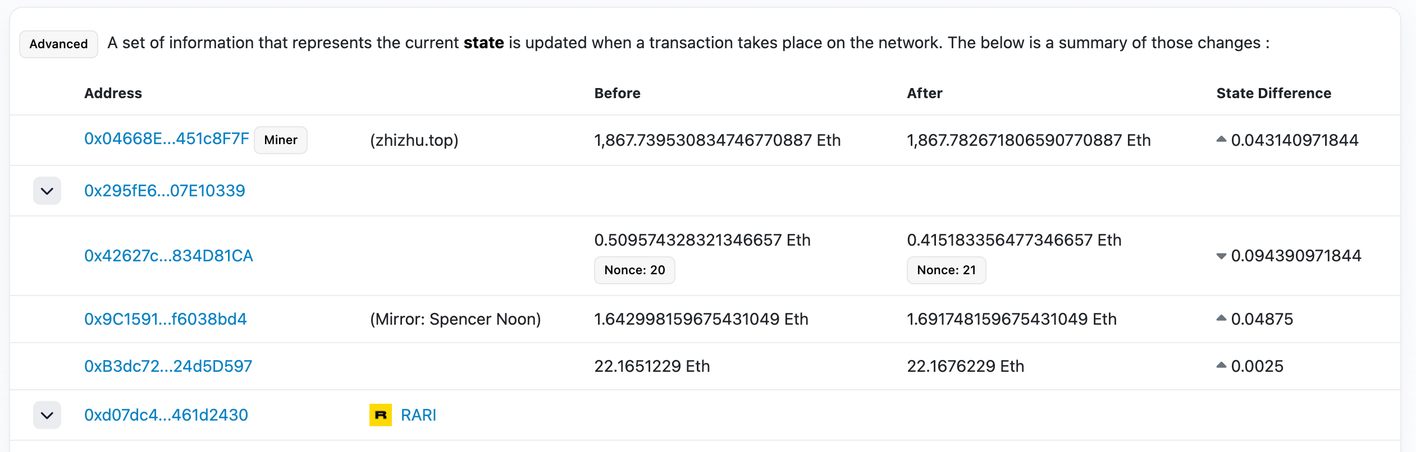Viewport: 1416px width, 452px height.
Task: Expand the 0xd07dc4...461d2430 RARI row chevron
Action: 47,416
